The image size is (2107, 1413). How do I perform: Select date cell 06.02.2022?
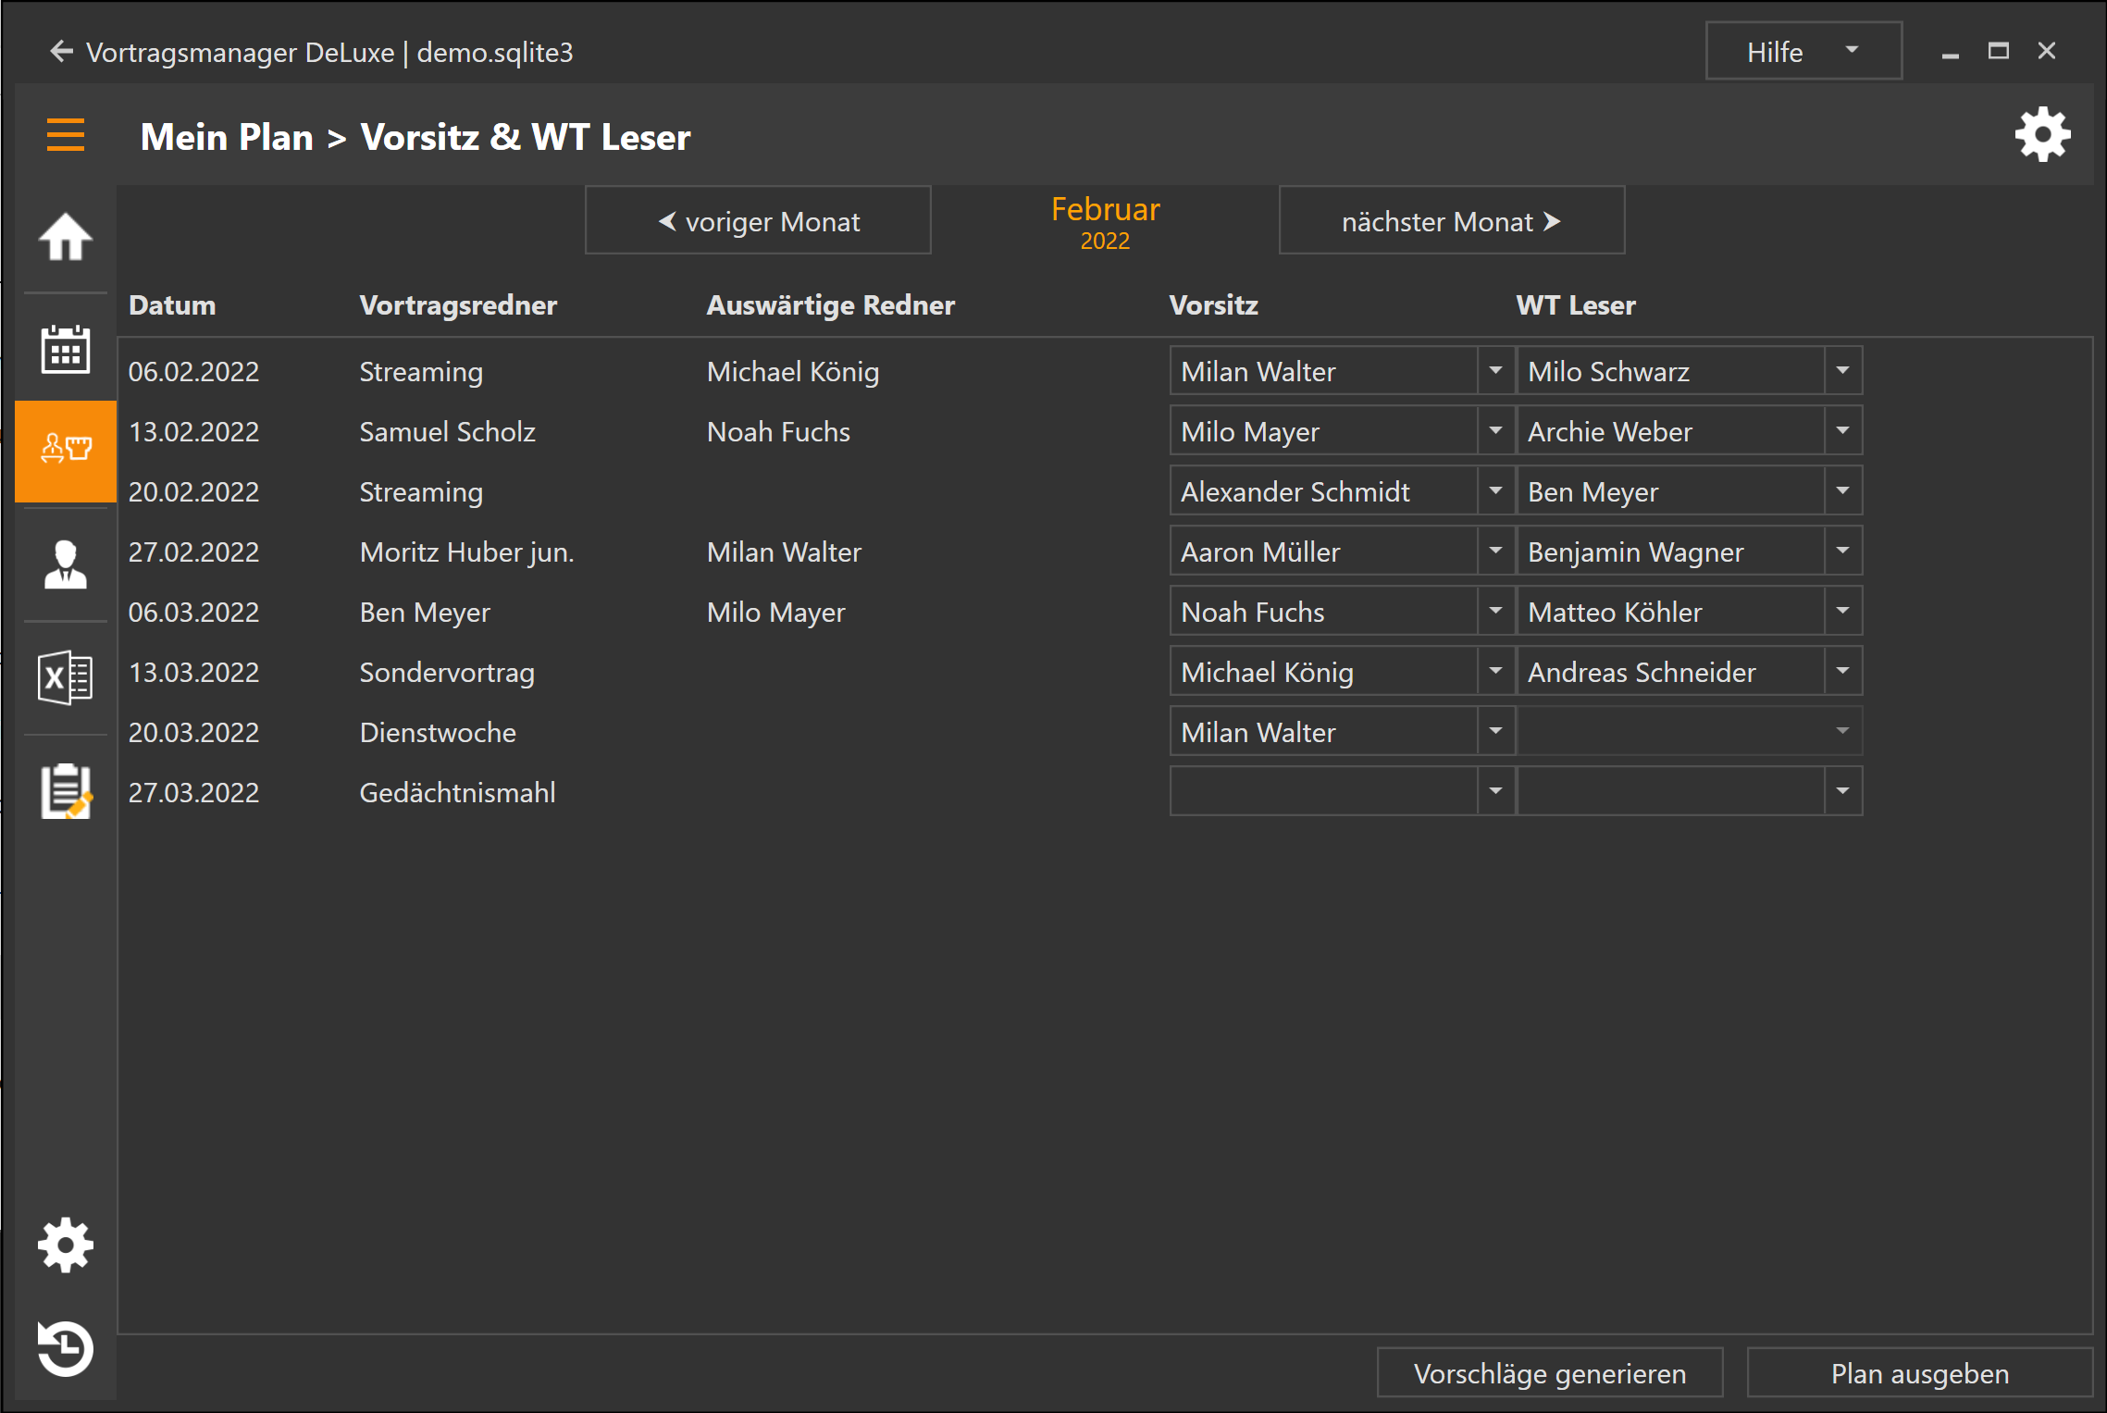(x=193, y=372)
